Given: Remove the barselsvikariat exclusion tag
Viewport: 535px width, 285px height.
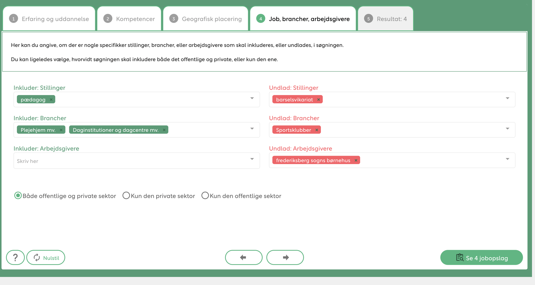Looking at the screenshot, I should point(318,100).
